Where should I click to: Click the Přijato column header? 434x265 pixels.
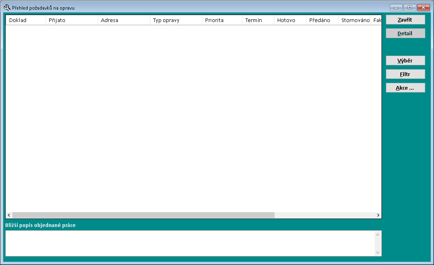(72, 20)
